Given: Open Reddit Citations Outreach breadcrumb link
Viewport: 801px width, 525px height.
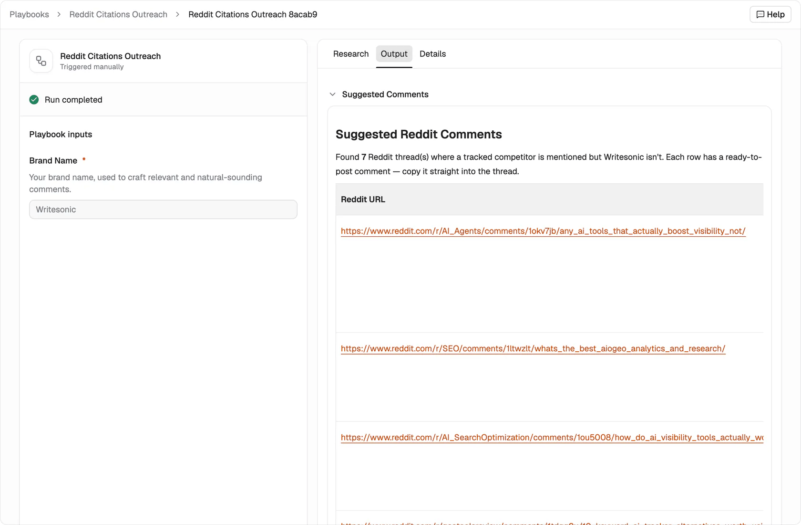Looking at the screenshot, I should [x=118, y=14].
